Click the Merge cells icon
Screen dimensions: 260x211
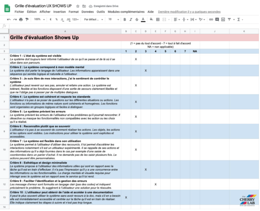coord(164,19)
